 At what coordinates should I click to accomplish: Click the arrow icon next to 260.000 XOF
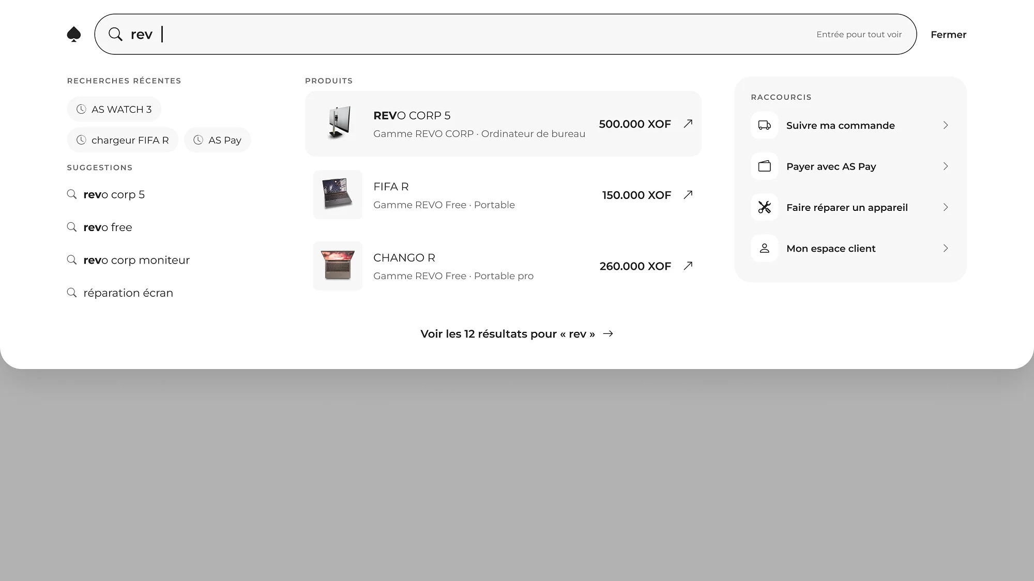(x=688, y=266)
